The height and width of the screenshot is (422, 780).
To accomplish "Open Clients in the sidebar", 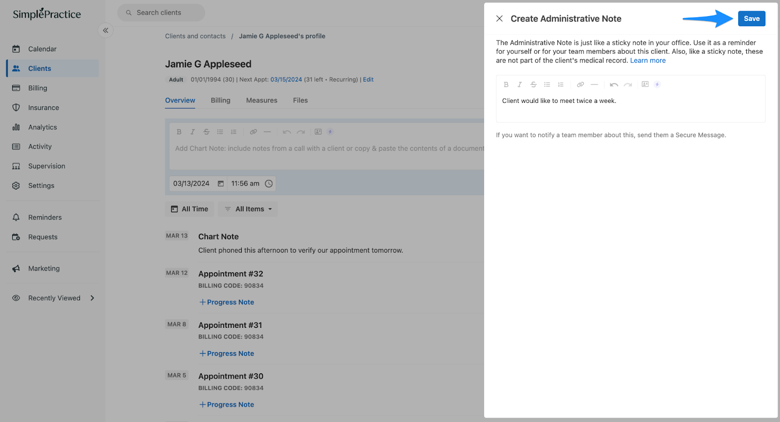I will (53, 68).
